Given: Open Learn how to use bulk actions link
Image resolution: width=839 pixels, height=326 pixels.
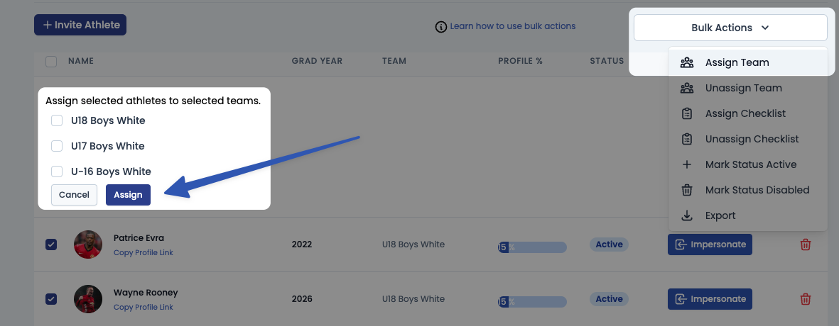Looking at the screenshot, I should pos(512,26).
